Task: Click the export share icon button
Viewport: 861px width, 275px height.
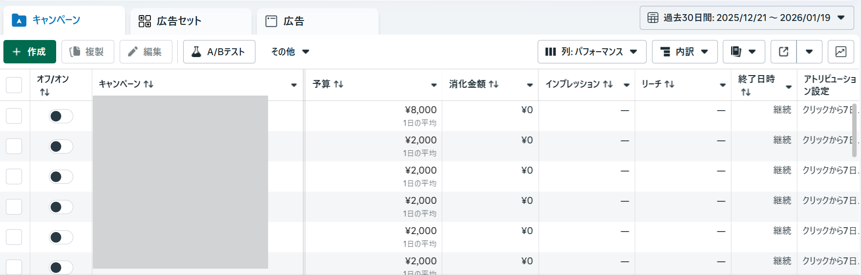Action: 783,52
